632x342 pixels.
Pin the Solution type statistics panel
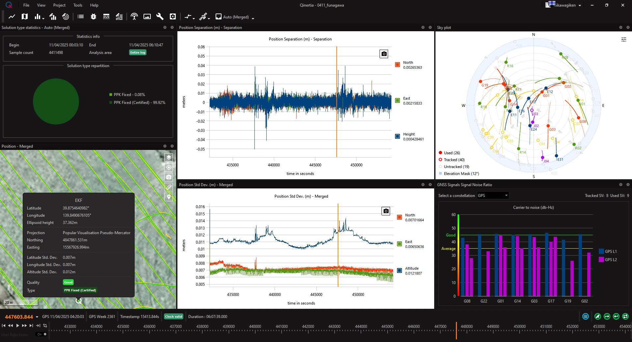(x=165, y=27)
